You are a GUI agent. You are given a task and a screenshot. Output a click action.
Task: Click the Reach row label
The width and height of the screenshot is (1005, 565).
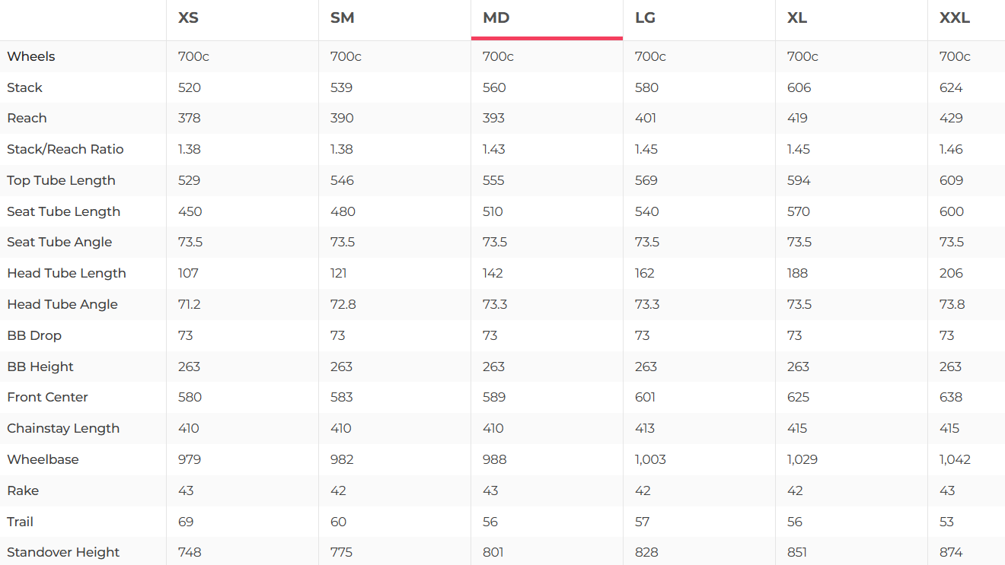pyautogui.click(x=27, y=118)
